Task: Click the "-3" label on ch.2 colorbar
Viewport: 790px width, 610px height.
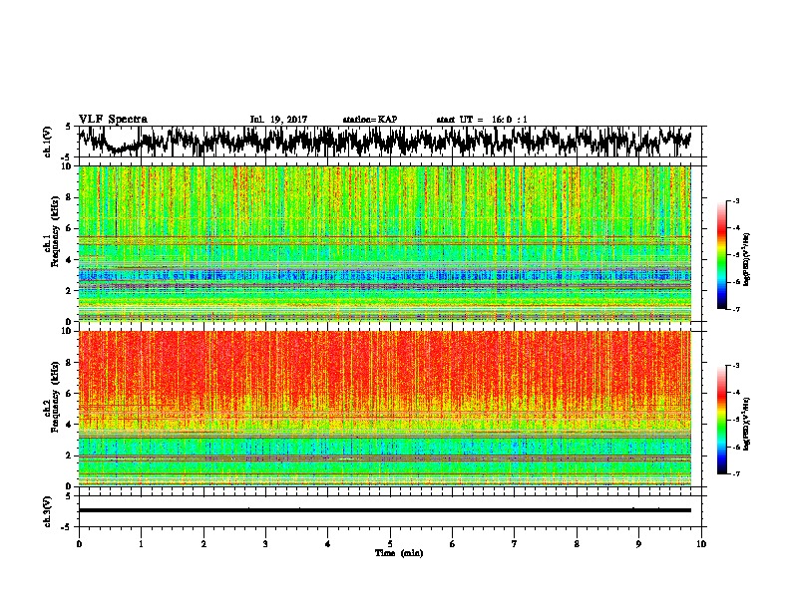Action: [736, 366]
